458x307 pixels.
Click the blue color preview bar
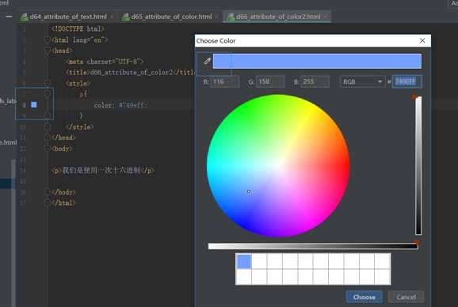pos(317,61)
